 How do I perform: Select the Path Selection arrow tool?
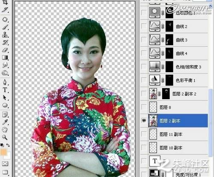pyautogui.click(x=5, y=97)
